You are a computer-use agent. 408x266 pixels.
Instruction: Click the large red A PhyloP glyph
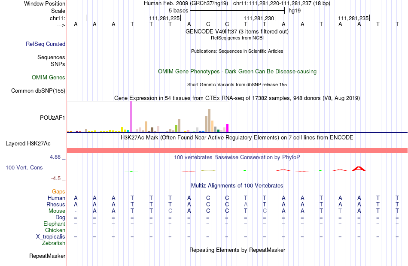tap(359, 169)
